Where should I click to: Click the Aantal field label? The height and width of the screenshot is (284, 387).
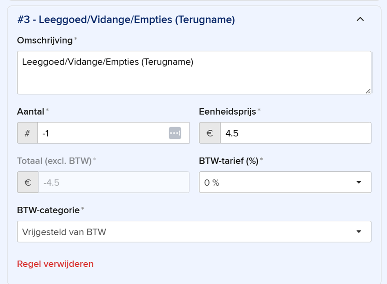click(x=30, y=111)
